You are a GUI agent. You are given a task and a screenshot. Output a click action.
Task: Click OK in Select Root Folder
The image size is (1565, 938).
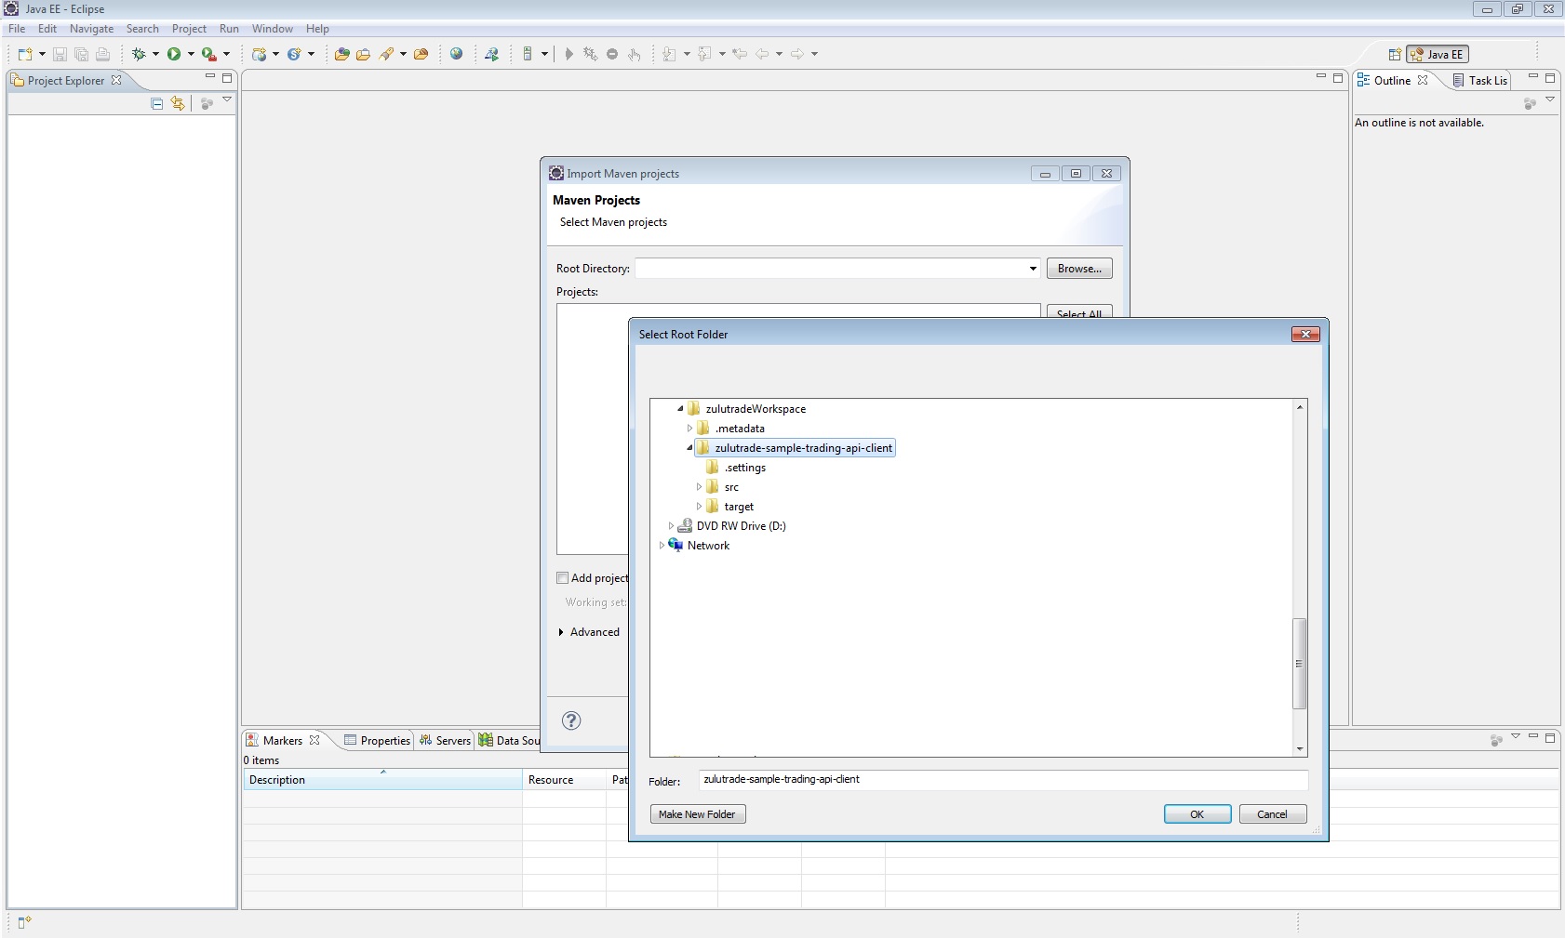pyautogui.click(x=1197, y=814)
